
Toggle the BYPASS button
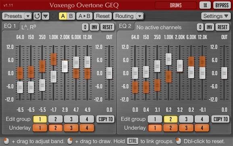pyautogui.click(x=222, y=6)
